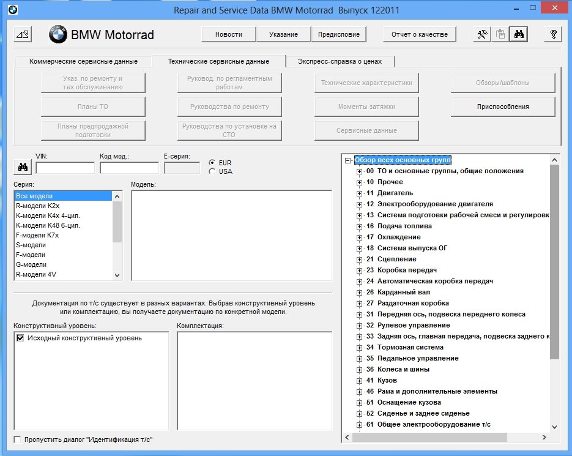The height and width of the screenshot is (456, 572).
Task: Select the USA radio button
Action: tap(212, 171)
